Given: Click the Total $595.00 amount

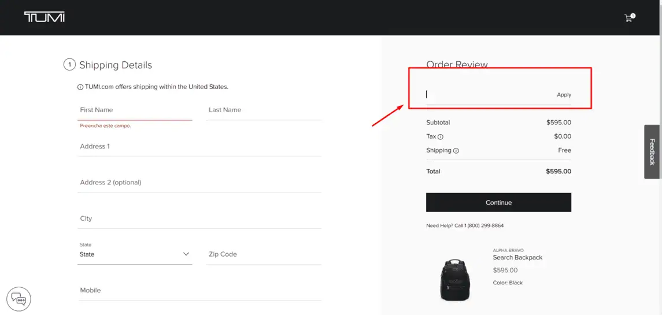Looking at the screenshot, I should (558, 172).
